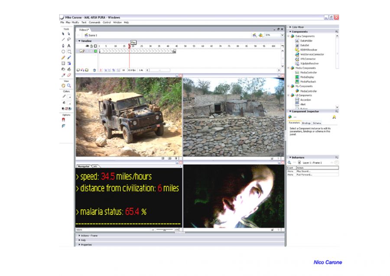
Task: Open the Modify menu
Action: point(75,23)
